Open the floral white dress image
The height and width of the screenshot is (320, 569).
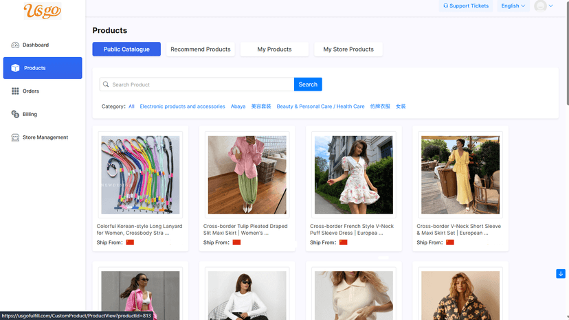354,175
